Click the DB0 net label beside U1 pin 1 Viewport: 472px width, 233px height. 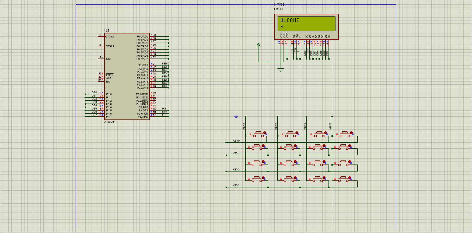(94, 92)
